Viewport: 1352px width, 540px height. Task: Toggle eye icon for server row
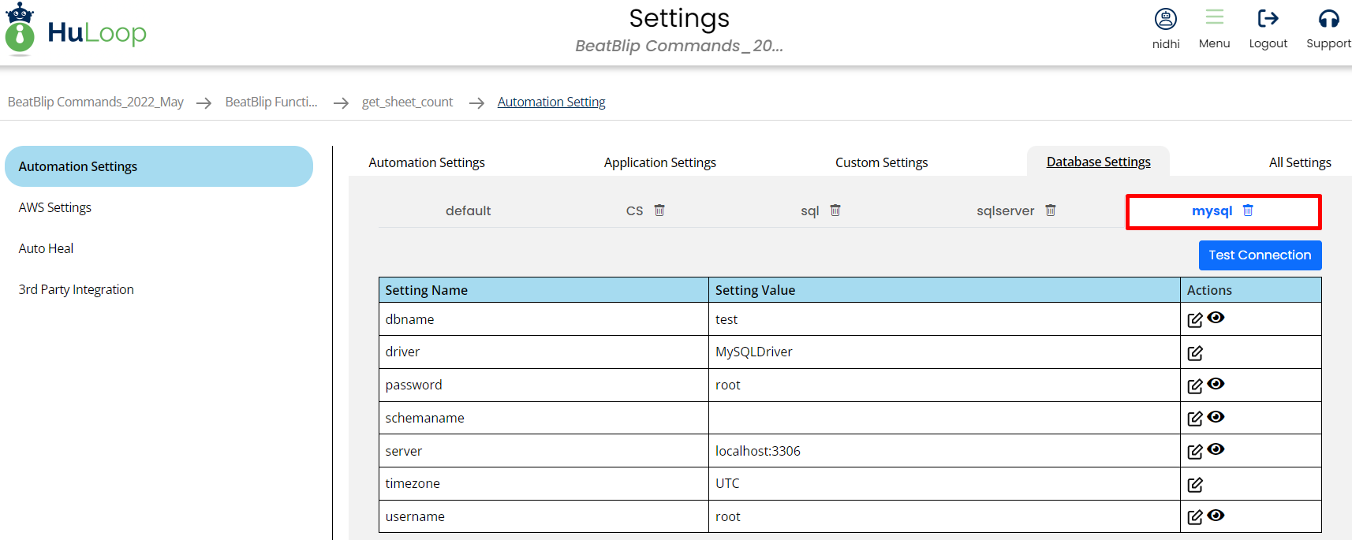pyautogui.click(x=1216, y=449)
